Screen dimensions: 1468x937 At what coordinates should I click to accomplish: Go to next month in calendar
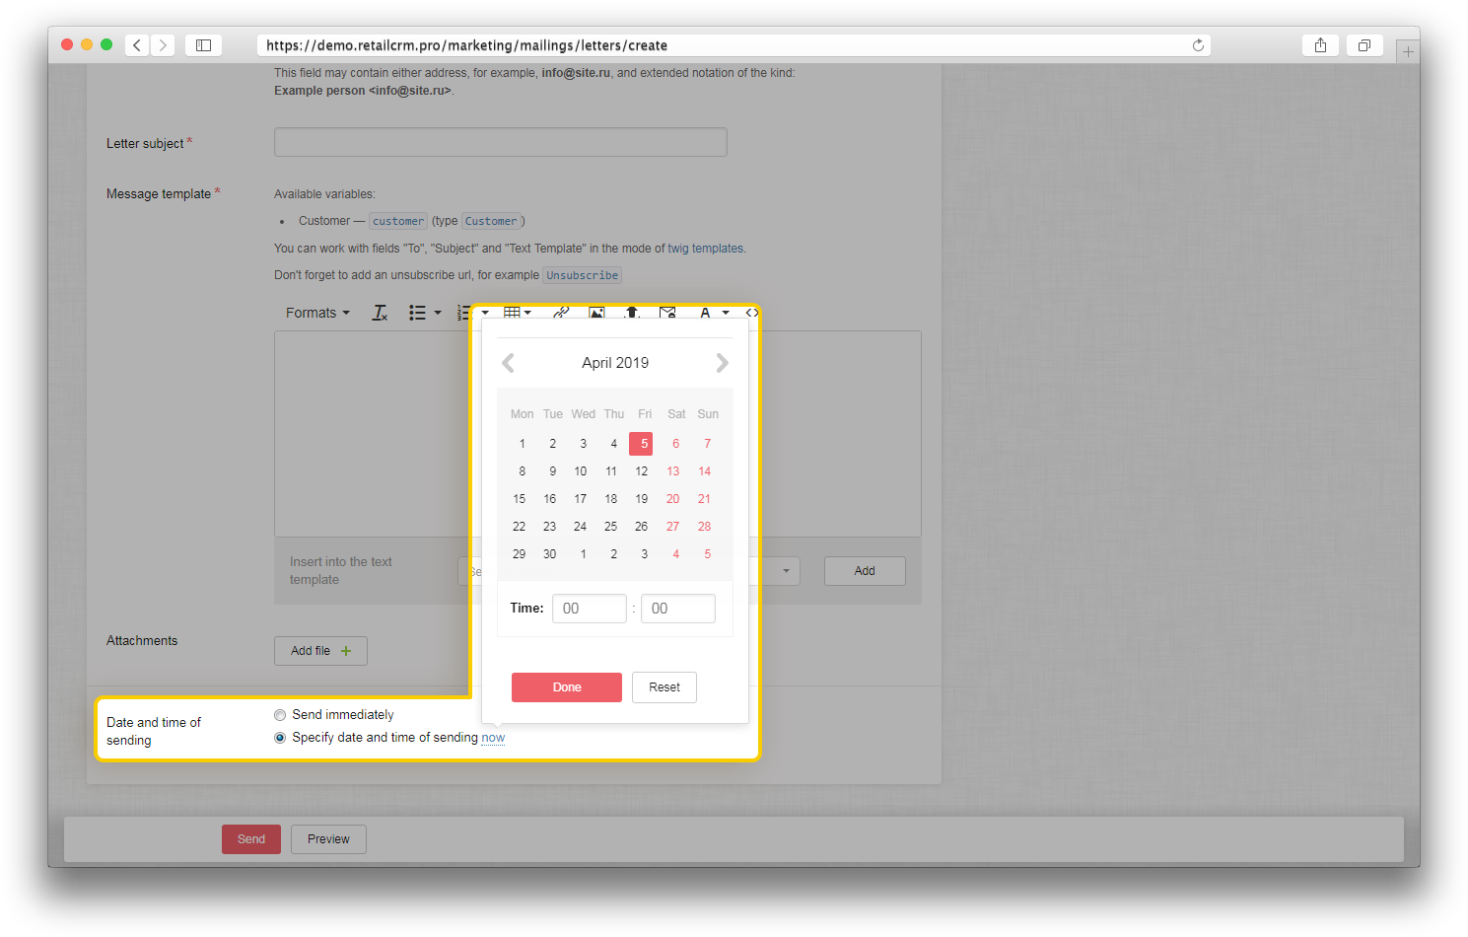click(x=722, y=363)
